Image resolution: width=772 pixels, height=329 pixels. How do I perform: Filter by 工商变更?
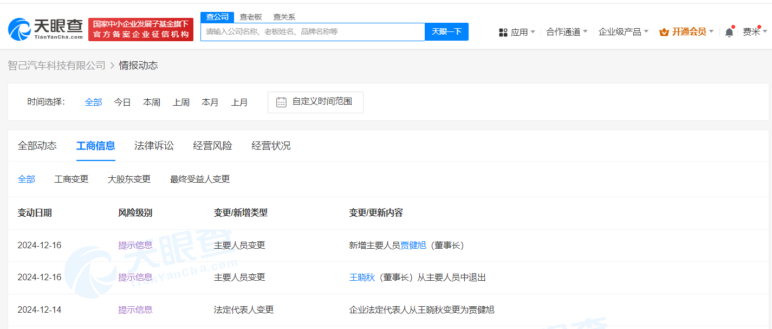pyautogui.click(x=72, y=179)
